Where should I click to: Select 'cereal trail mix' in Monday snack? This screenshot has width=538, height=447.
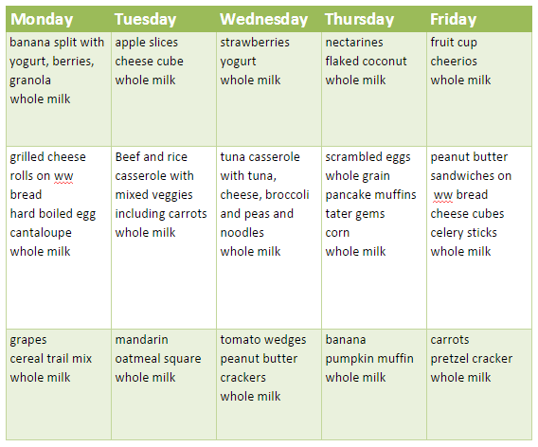pyautogui.click(x=51, y=359)
